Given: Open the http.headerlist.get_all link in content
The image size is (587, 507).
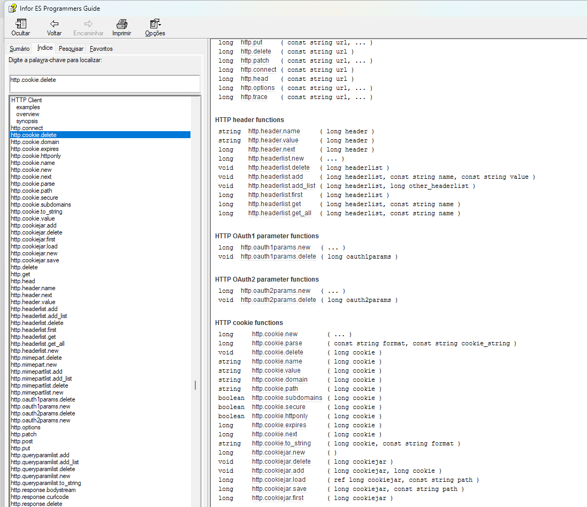Looking at the screenshot, I should pos(280,214).
